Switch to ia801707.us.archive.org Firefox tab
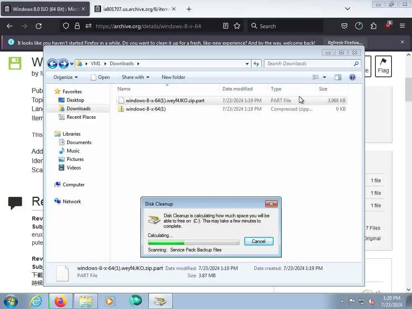 (x=135, y=9)
